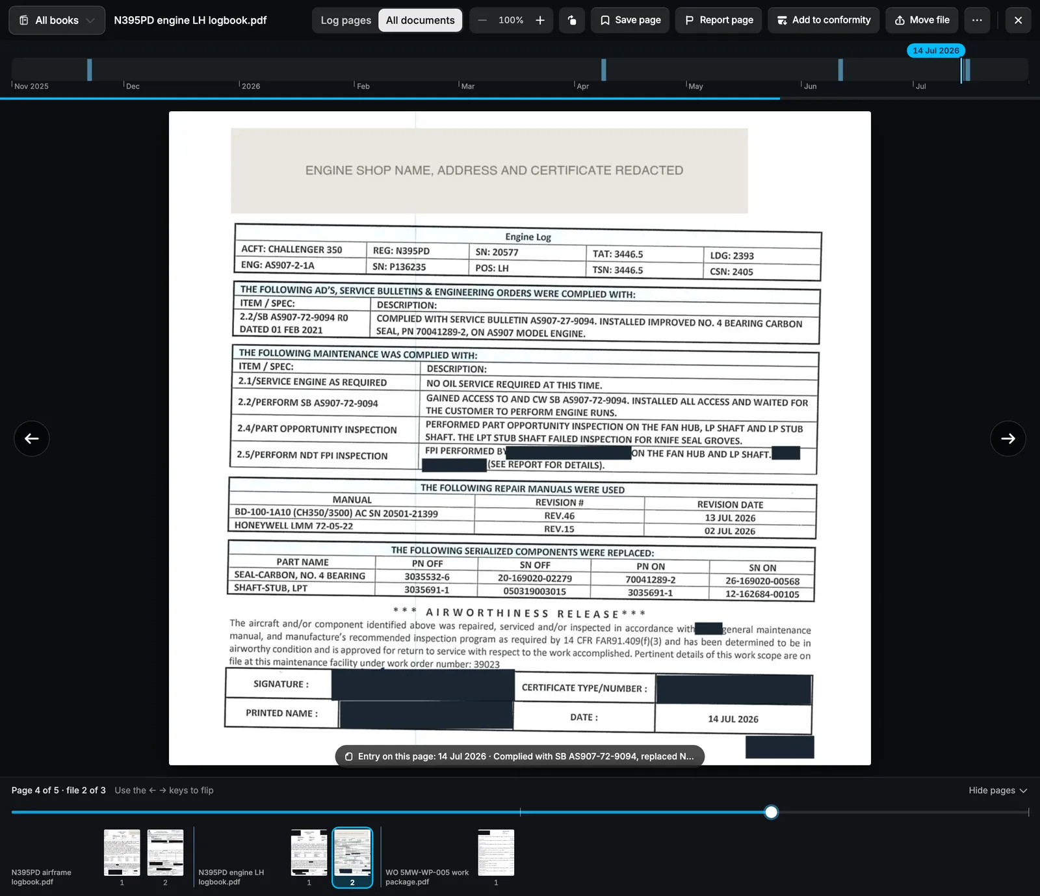Click Save page button
Image resolution: width=1040 pixels, height=896 pixels.
pos(630,20)
